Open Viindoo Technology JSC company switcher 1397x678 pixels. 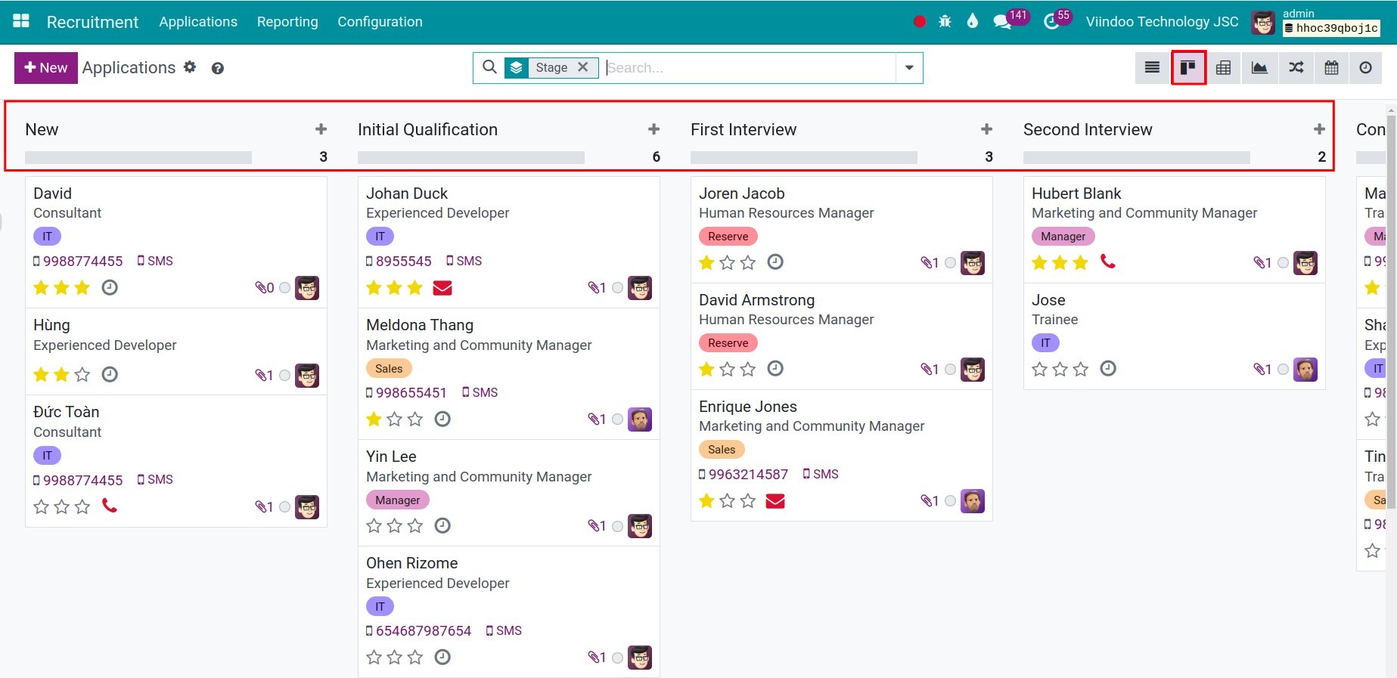pyautogui.click(x=1162, y=22)
